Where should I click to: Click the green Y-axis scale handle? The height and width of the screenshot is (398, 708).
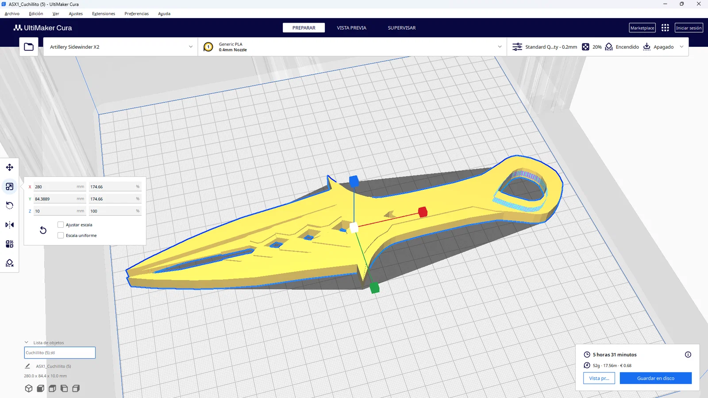pos(374,288)
